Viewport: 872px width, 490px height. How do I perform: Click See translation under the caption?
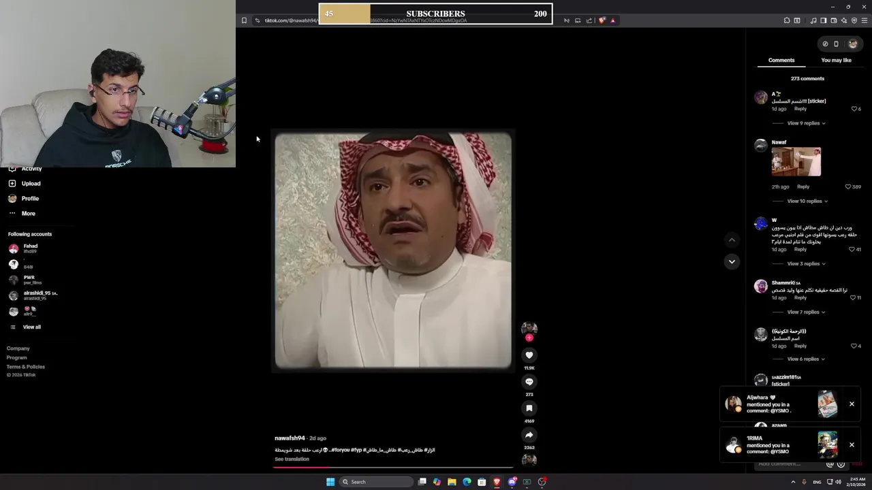(x=292, y=459)
